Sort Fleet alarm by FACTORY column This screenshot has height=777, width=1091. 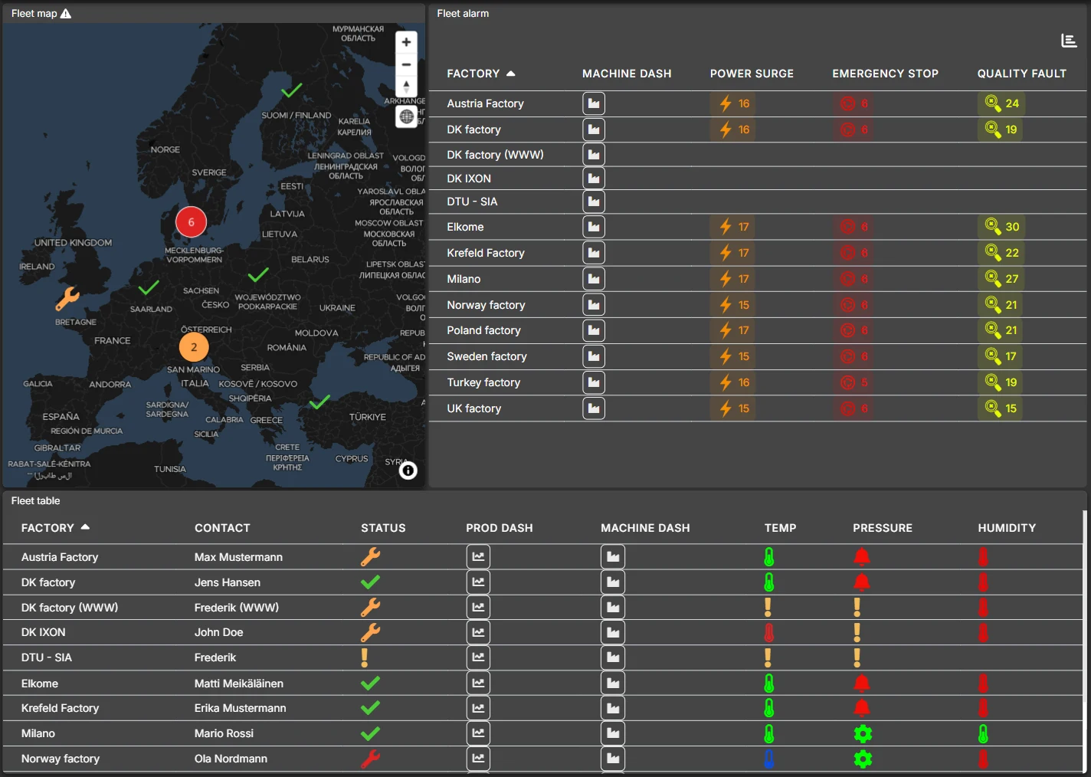coord(481,74)
